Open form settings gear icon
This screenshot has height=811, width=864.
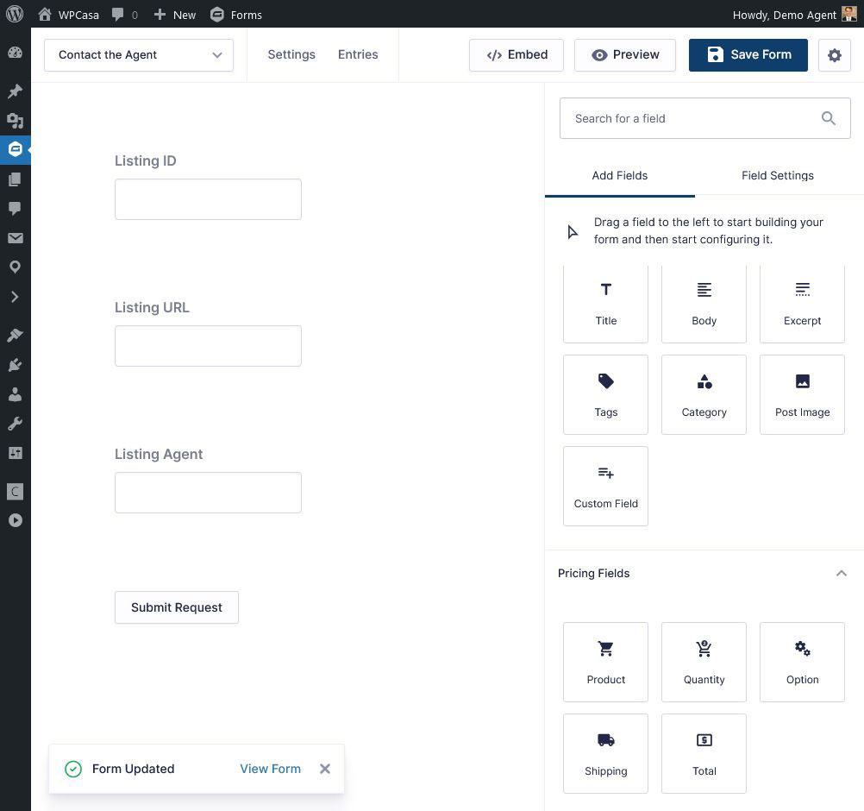pos(834,55)
